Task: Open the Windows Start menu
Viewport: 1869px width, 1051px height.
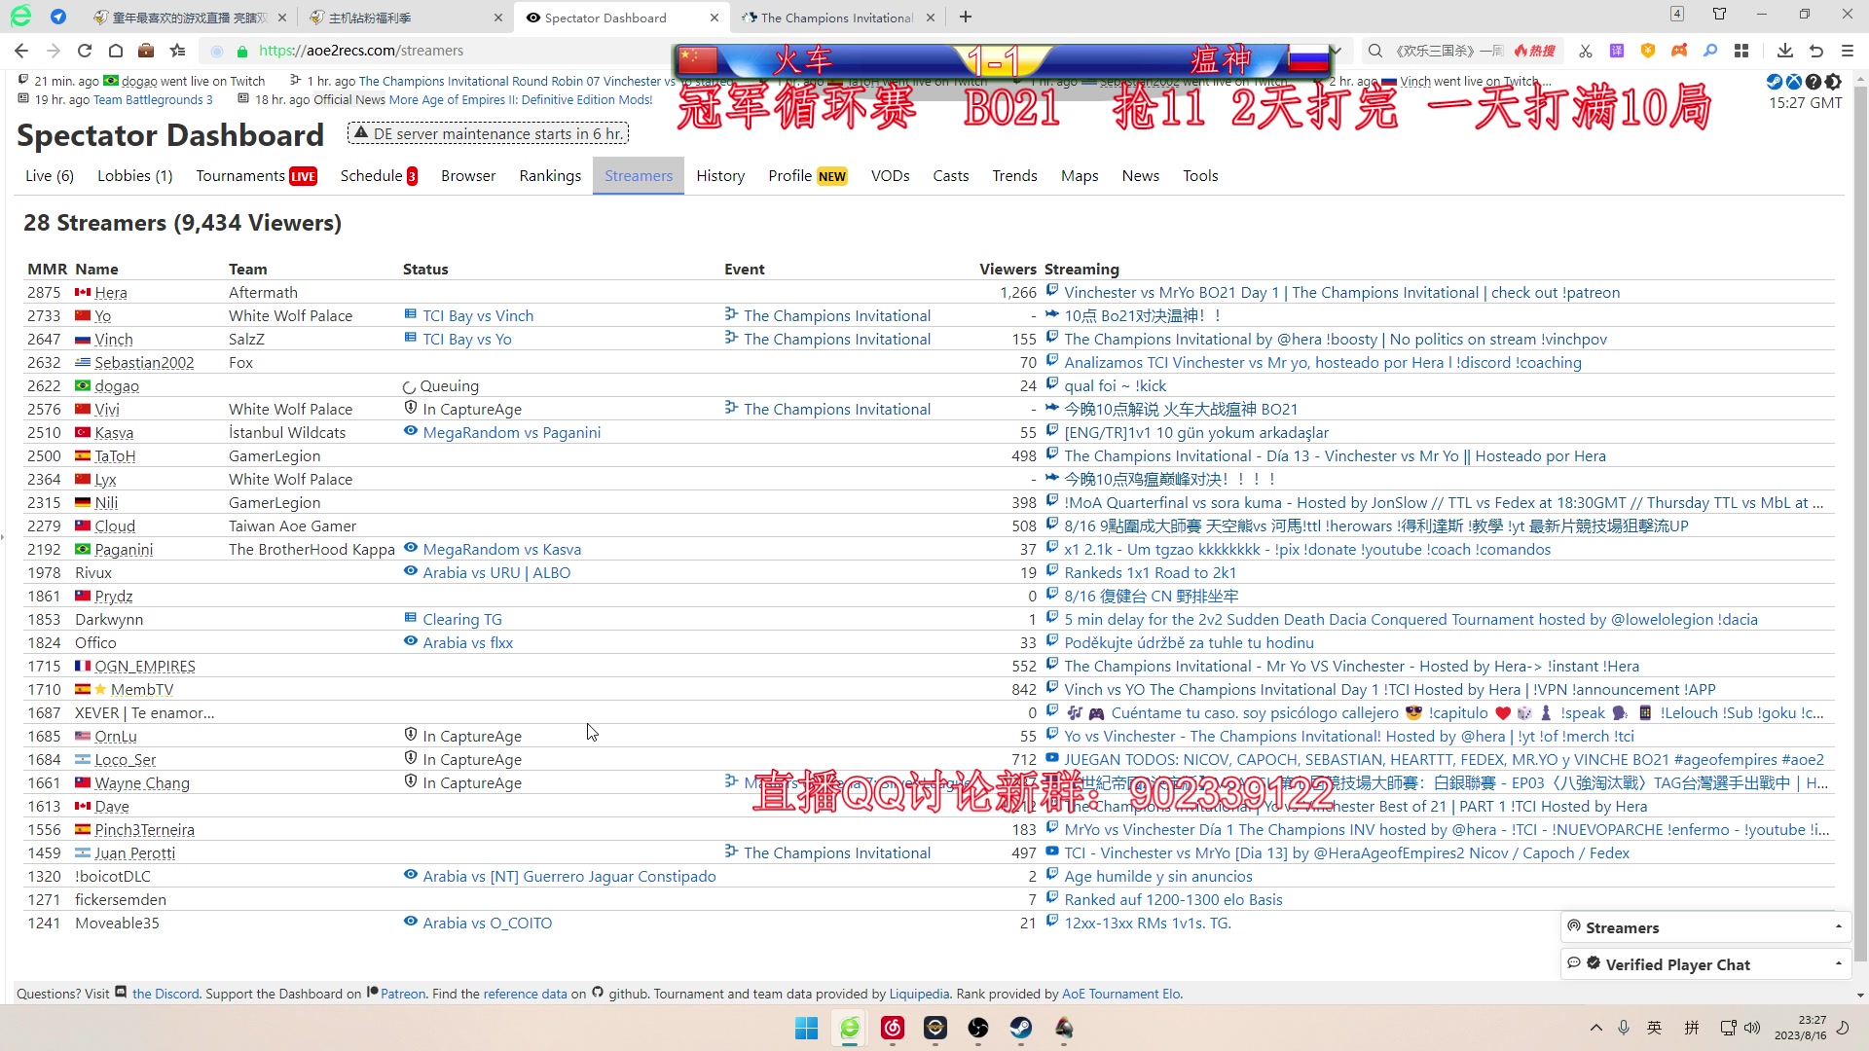Action: pyautogui.click(x=807, y=1028)
